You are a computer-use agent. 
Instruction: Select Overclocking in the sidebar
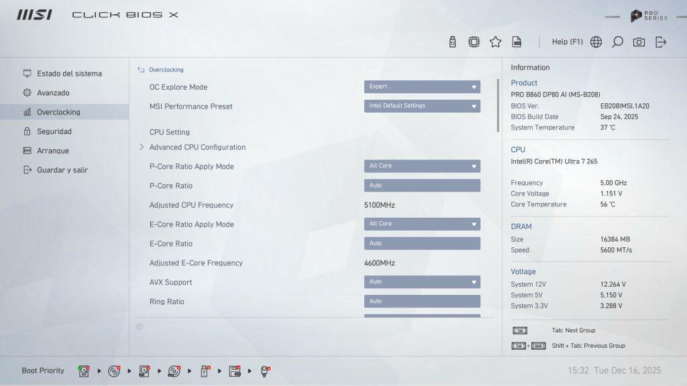click(64, 112)
